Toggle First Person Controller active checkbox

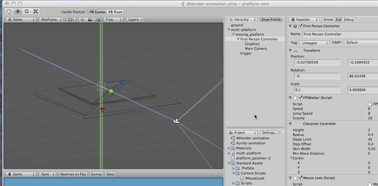pyautogui.click(x=301, y=26)
